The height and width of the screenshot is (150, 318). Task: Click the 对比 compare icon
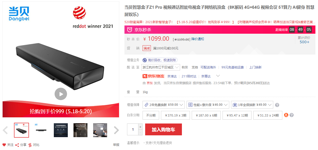[x=30, y=145]
